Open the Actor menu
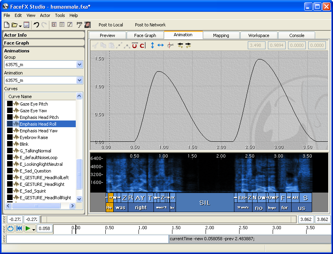The height and width of the screenshot is (254, 333). [x=45, y=15]
